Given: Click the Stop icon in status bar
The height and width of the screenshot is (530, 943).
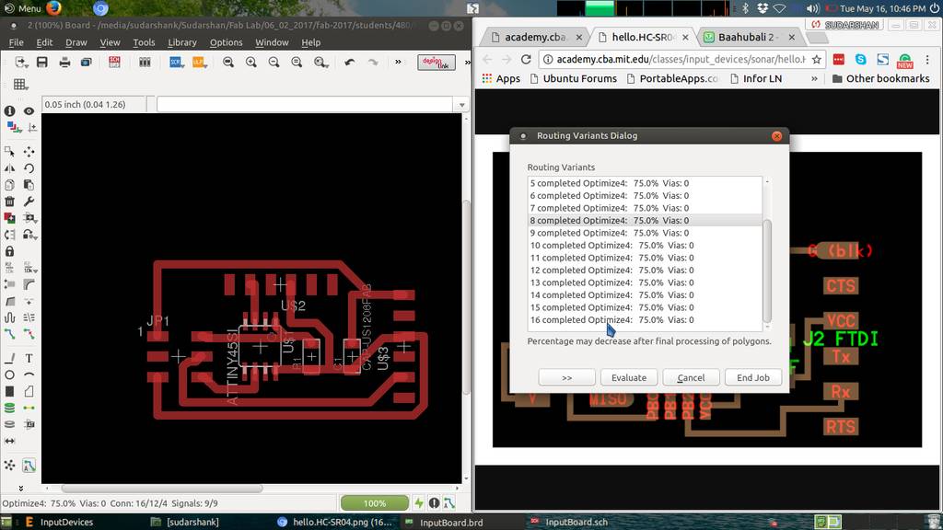Looking at the screenshot, I should 434,503.
